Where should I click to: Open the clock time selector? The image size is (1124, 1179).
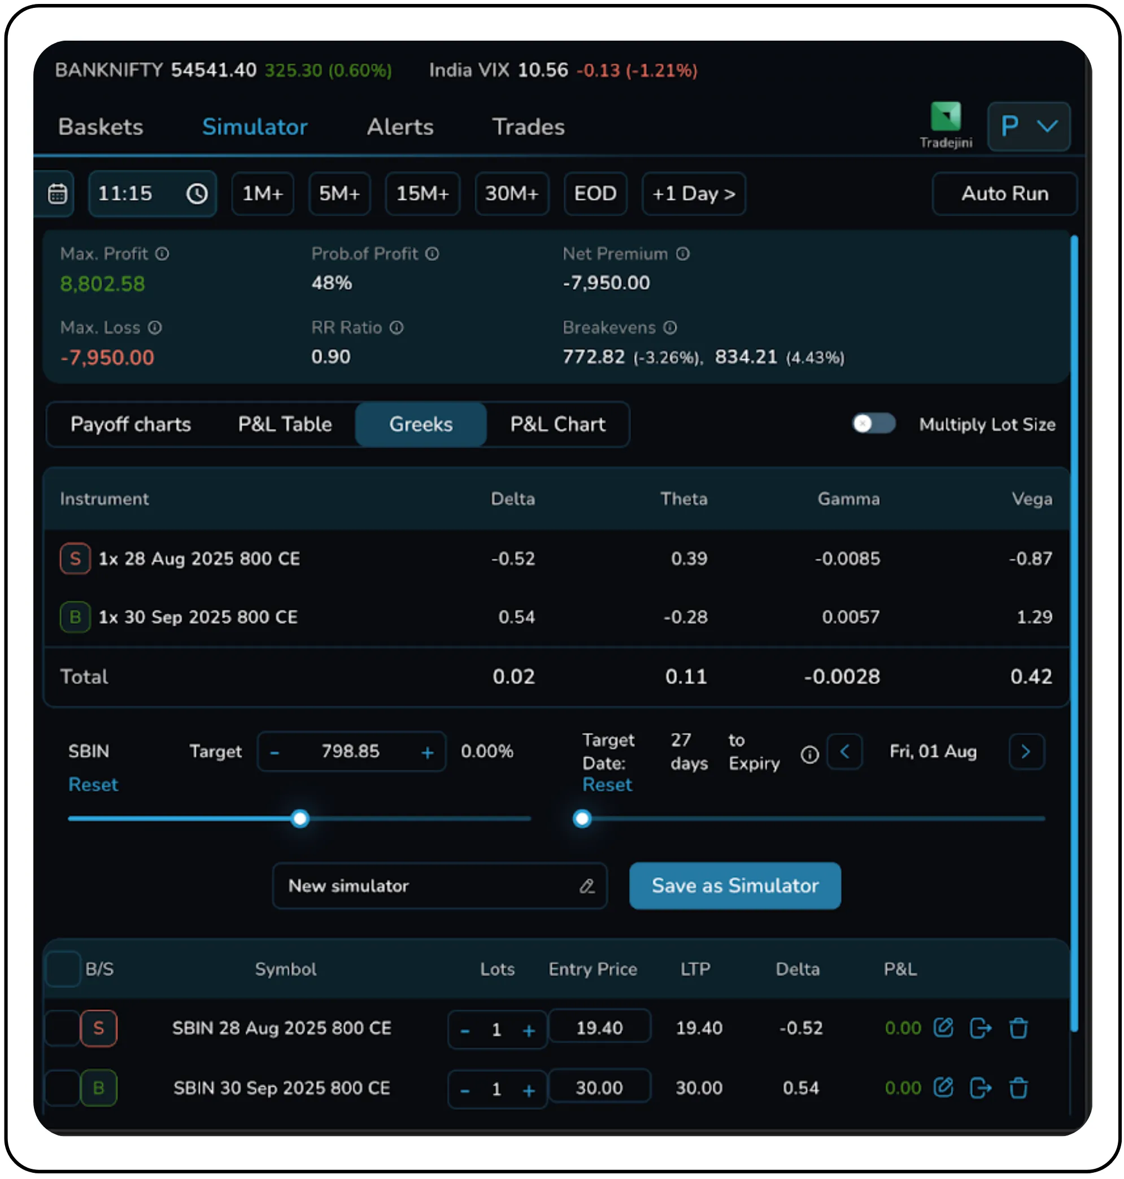pos(197,194)
